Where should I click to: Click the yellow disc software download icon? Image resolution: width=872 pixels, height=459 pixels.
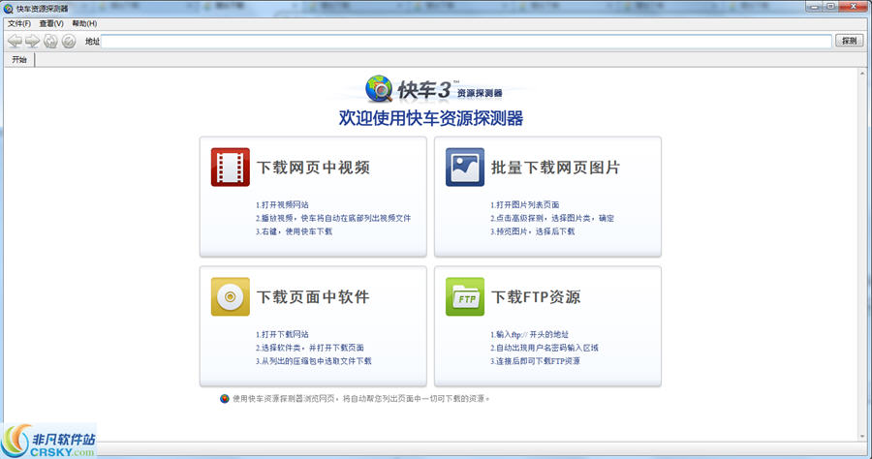point(231,296)
